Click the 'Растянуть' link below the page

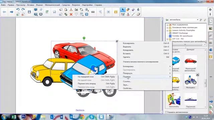[80, 110]
